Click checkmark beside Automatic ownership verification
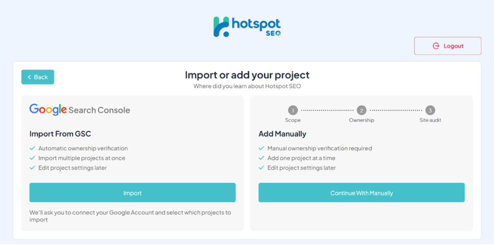The width and height of the screenshot is (494, 245). [x=32, y=148]
